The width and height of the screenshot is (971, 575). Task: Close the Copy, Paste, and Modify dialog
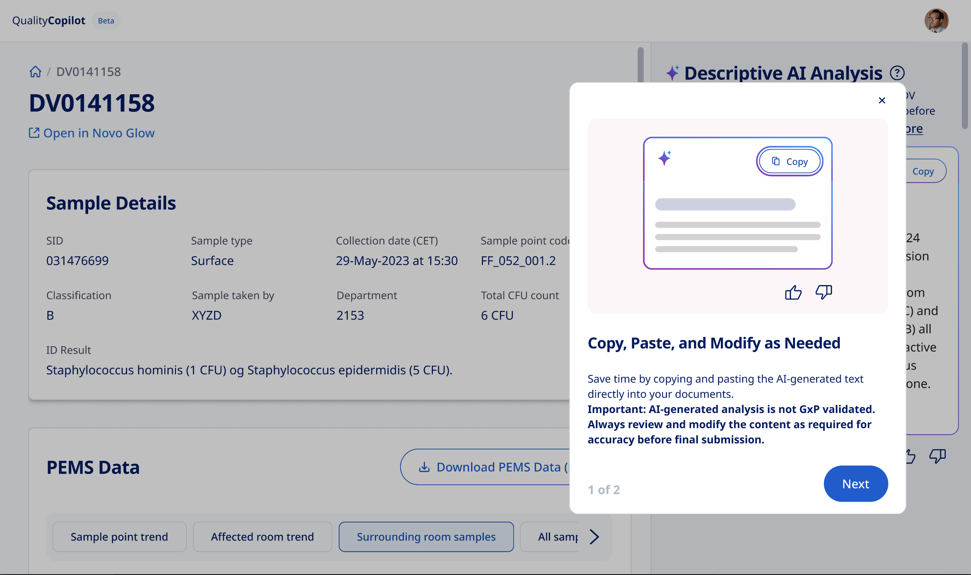[x=882, y=100]
